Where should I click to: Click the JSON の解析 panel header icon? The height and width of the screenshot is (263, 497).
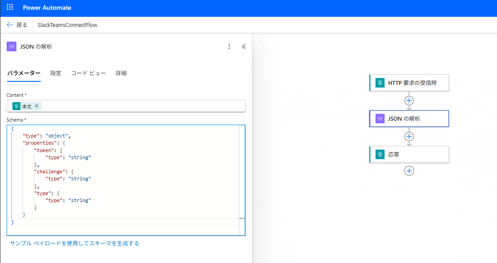[12, 46]
